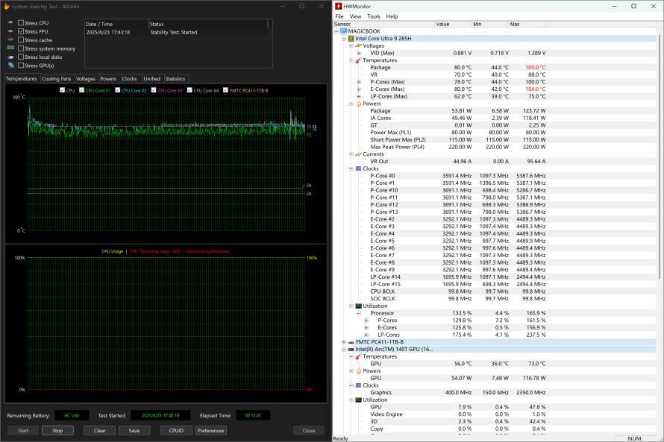The height and width of the screenshot is (442, 664).
Task: Expand the P-Cores (Max) temperature entry
Action: coord(359,82)
